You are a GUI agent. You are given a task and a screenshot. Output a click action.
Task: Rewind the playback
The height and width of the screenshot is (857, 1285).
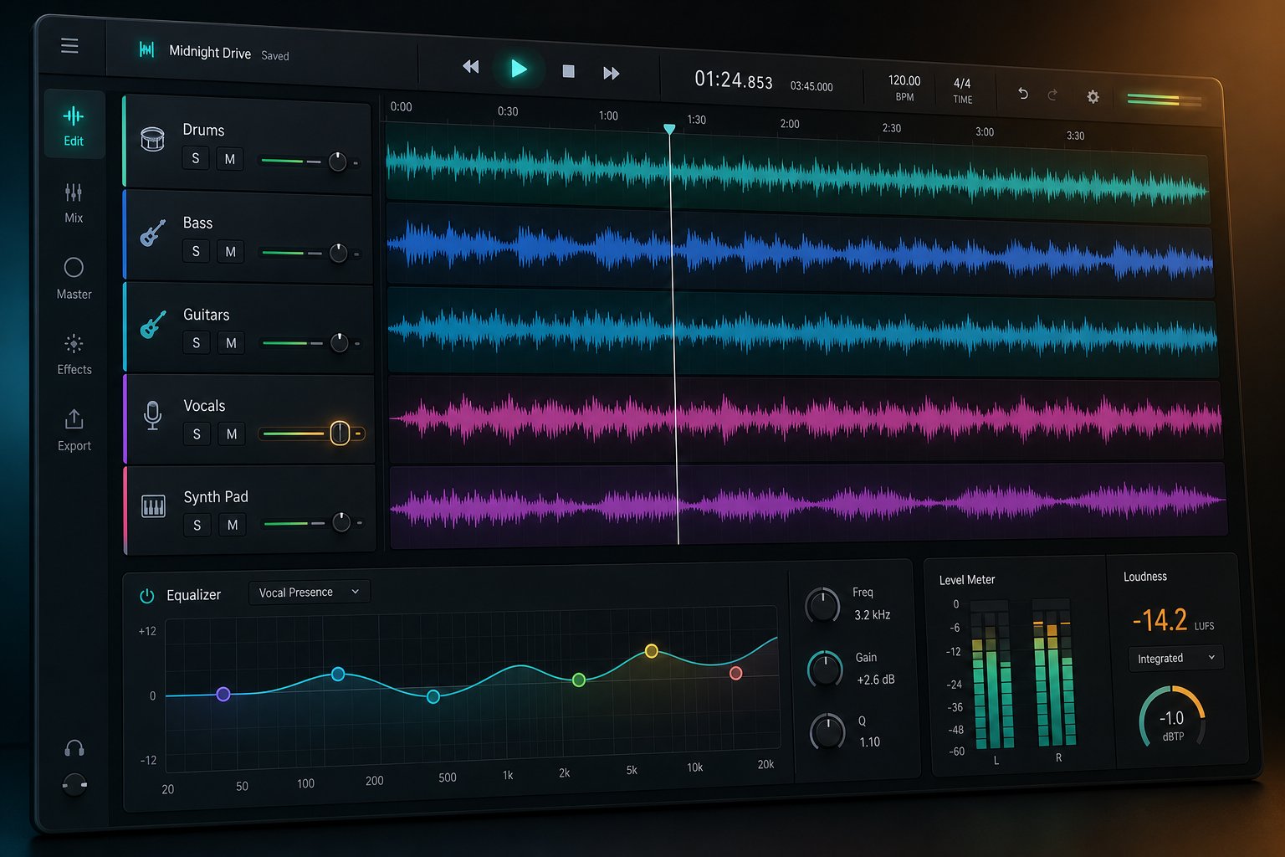click(471, 67)
